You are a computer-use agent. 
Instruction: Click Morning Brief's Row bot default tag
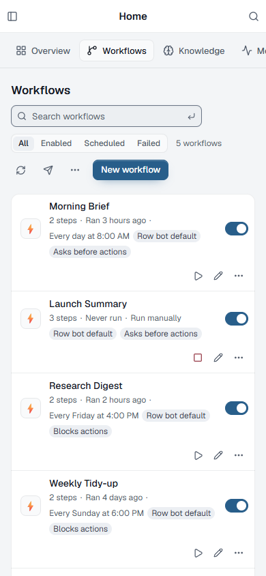(x=166, y=236)
